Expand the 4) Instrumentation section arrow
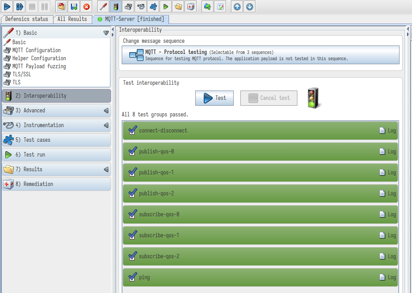Screen dimensions: 412x293 click(x=106, y=125)
